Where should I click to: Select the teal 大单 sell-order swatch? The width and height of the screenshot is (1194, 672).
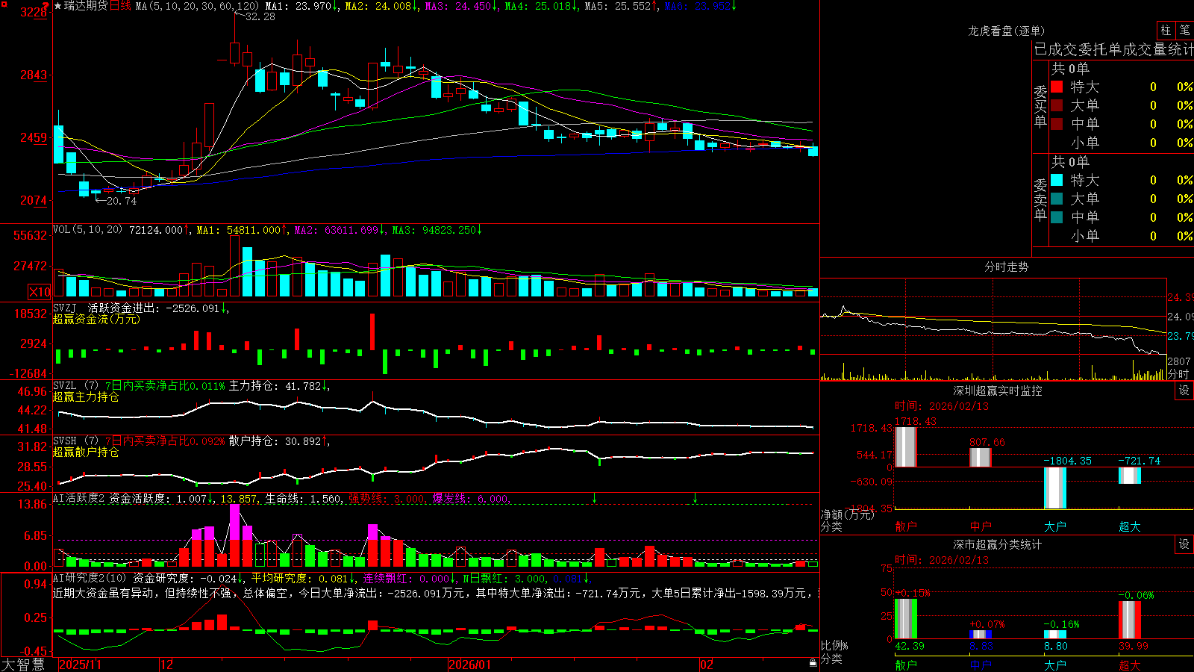click(x=1057, y=199)
